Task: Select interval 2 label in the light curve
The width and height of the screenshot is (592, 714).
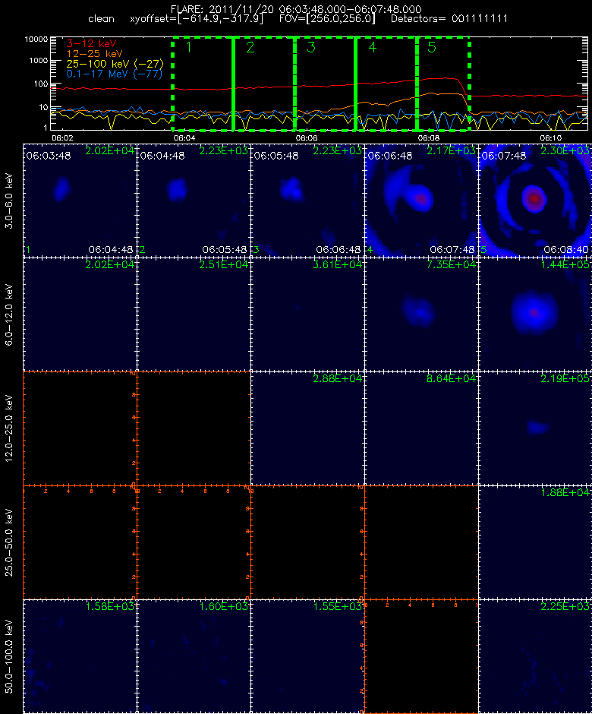Action: point(250,47)
